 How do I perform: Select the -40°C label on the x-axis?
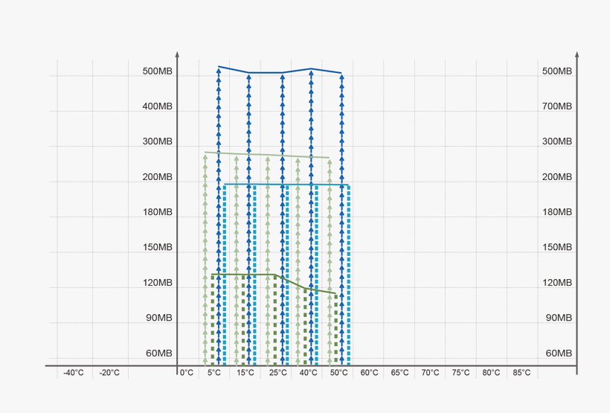74,373
